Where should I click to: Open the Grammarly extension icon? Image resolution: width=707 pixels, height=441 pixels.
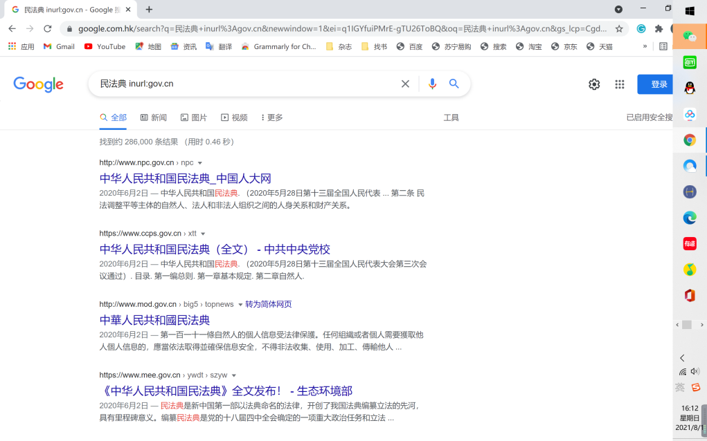pos(641,29)
